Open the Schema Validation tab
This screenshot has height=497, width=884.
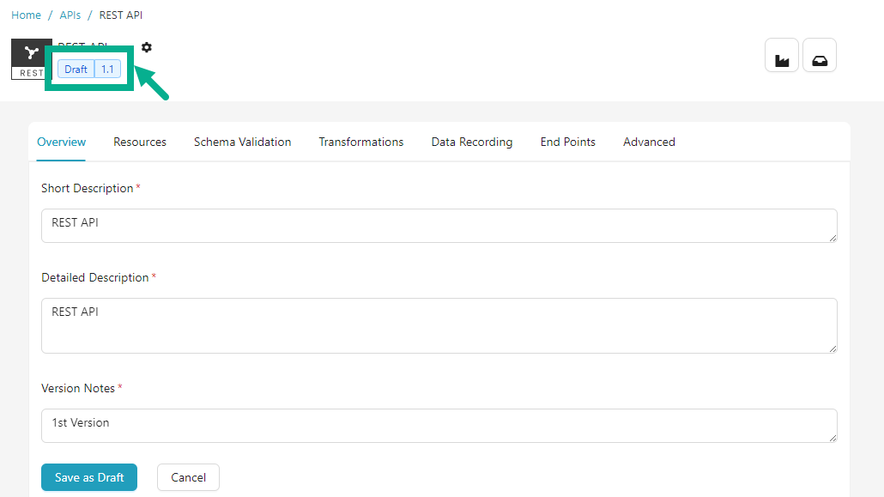pos(242,142)
